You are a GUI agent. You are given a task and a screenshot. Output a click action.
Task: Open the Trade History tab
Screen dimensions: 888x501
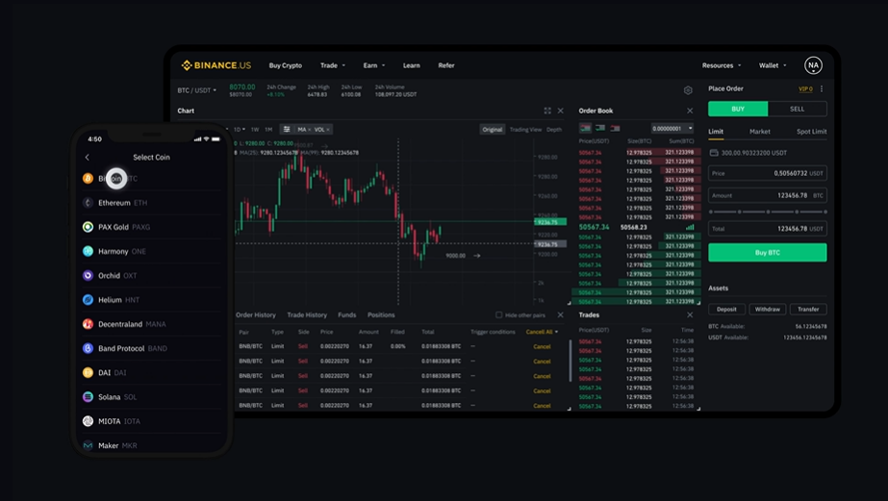click(x=307, y=315)
